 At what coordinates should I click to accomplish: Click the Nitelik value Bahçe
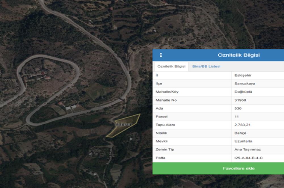(x=240, y=133)
